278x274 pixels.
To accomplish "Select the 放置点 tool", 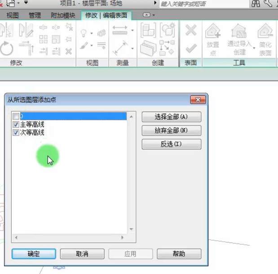I will tap(213, 40).
